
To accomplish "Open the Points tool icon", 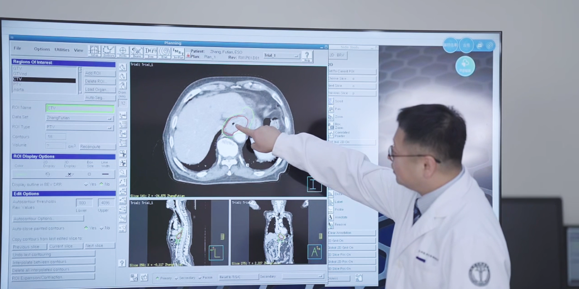I will pyautogui.click(x=123, y=52).
